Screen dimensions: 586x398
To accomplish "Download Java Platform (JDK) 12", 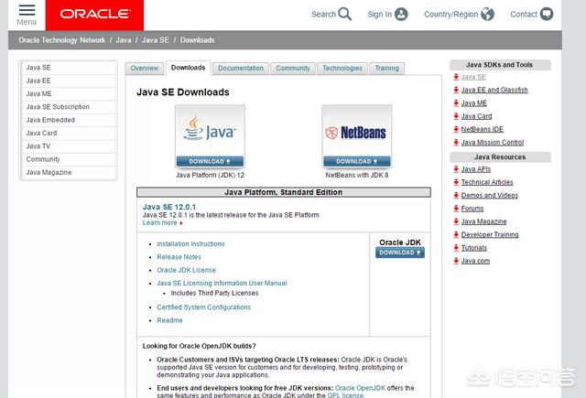I will tap(210, 161).
